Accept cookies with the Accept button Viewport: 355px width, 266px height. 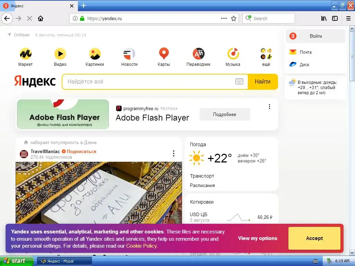(x=314, y=238)
